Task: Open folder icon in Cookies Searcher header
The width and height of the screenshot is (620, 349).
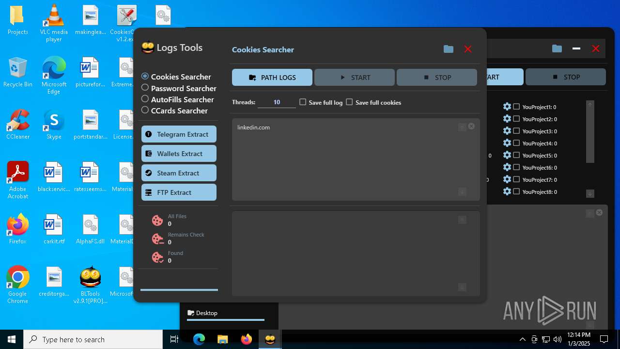Action: pyautogui.click(x=449, y=49)
